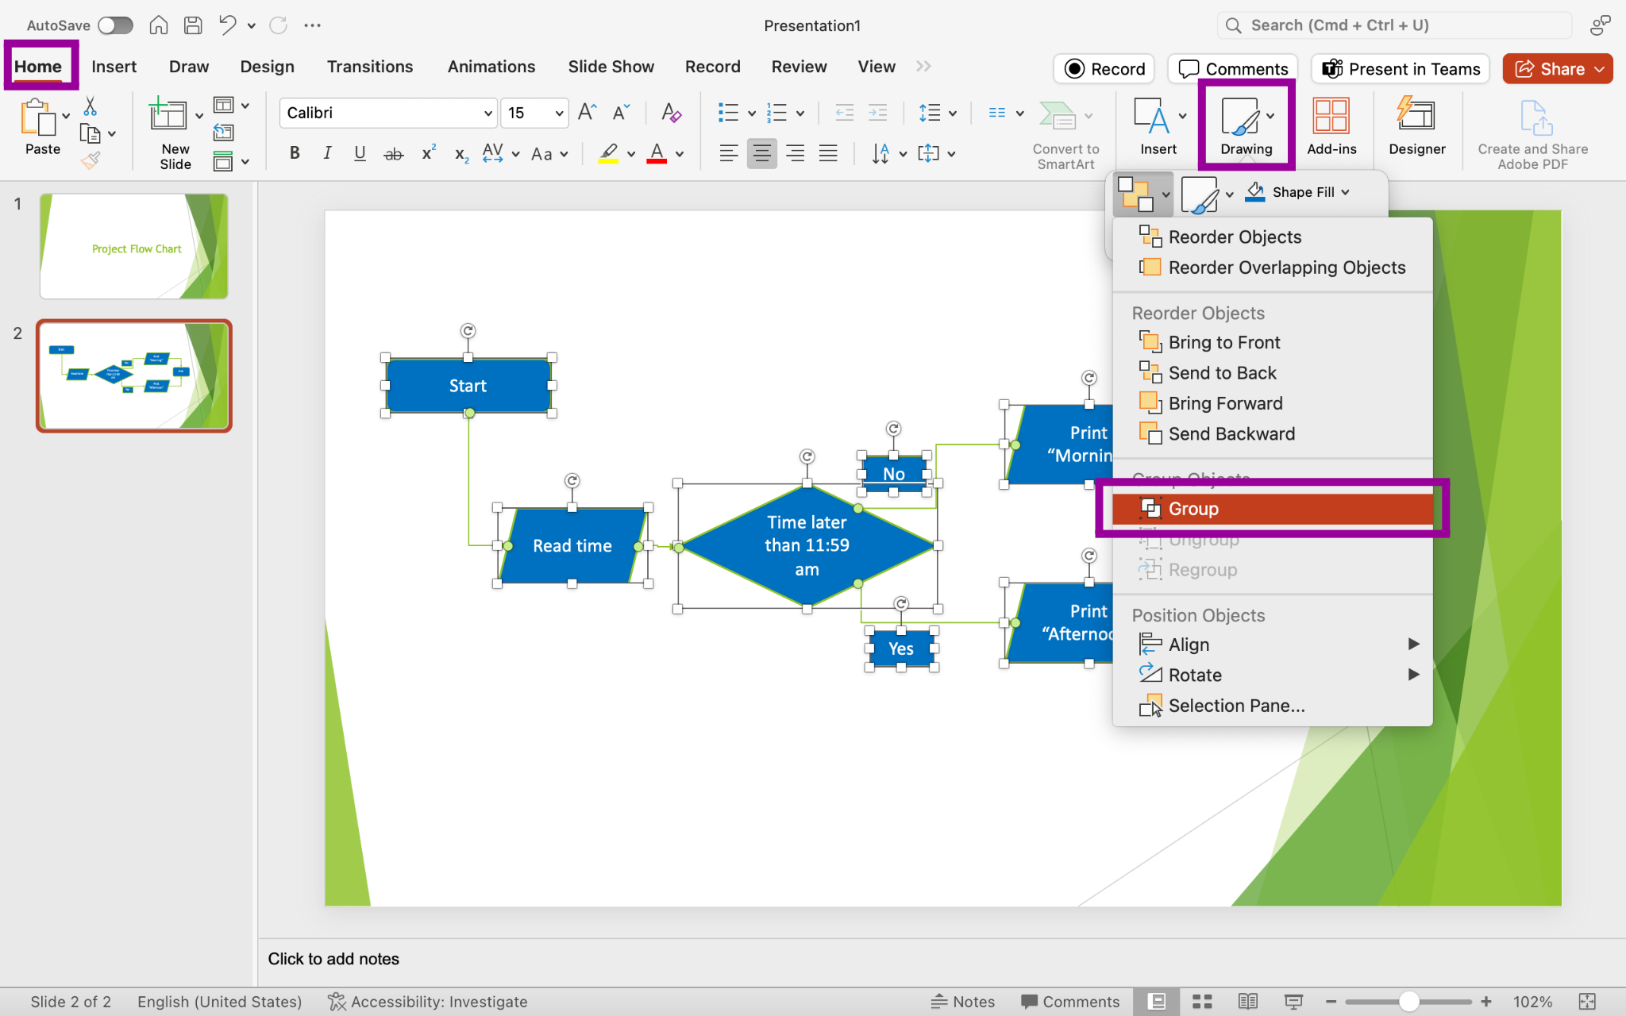
Task: Open the Comments button in ribbon header
Action: pos(1232,69)
